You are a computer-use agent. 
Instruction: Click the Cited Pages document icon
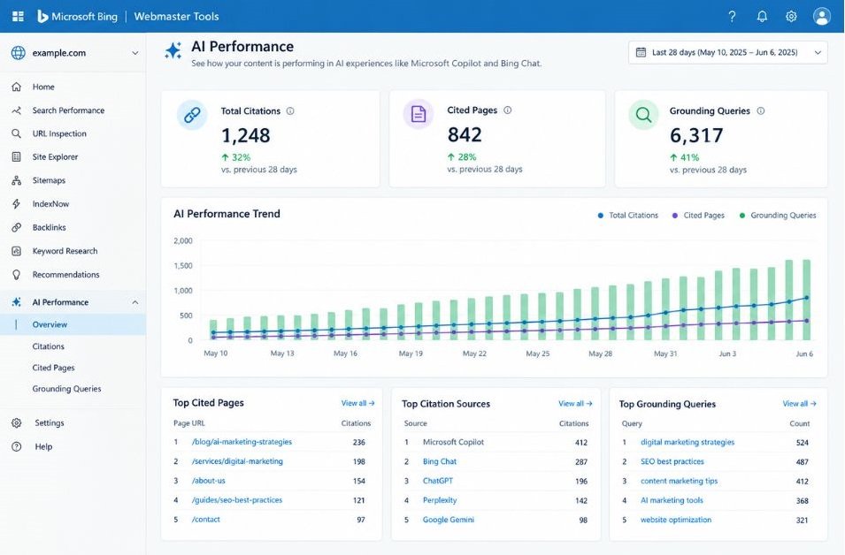pyautogui.click(x=419, y=114)
